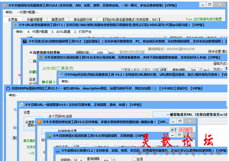The width and height of the screenshot is (229, 161).
Task: Open the 2、打码平台 menu
Action: (x=83, y=32)
